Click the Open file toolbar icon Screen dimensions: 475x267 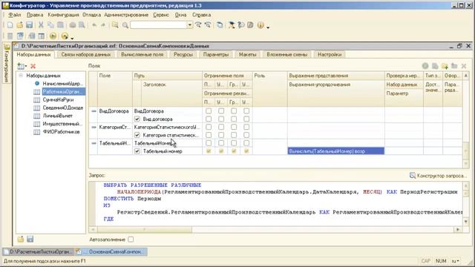coord(20,25)
